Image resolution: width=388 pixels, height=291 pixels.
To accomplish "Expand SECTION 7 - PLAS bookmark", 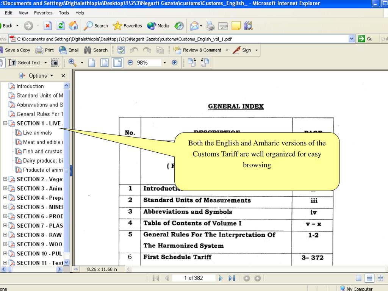I will (5, 225).
